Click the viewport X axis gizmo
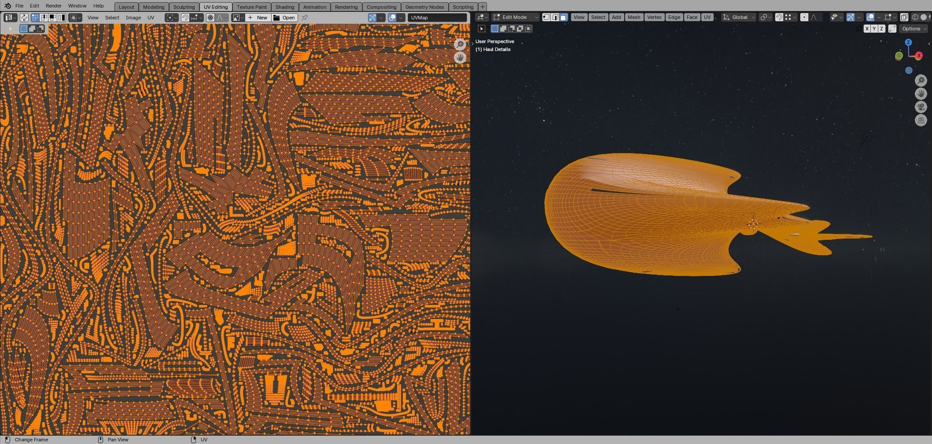 pyautogui.click(x=919, y=55)
